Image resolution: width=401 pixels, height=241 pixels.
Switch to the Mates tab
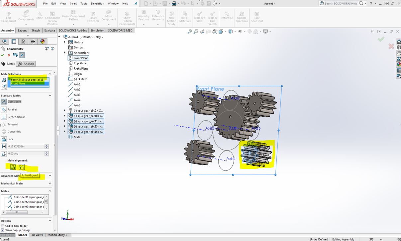8,64
